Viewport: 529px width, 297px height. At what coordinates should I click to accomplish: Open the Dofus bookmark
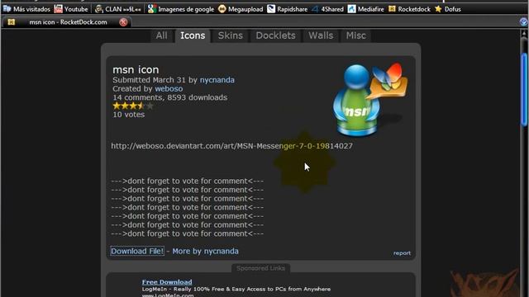coord(448,9)
